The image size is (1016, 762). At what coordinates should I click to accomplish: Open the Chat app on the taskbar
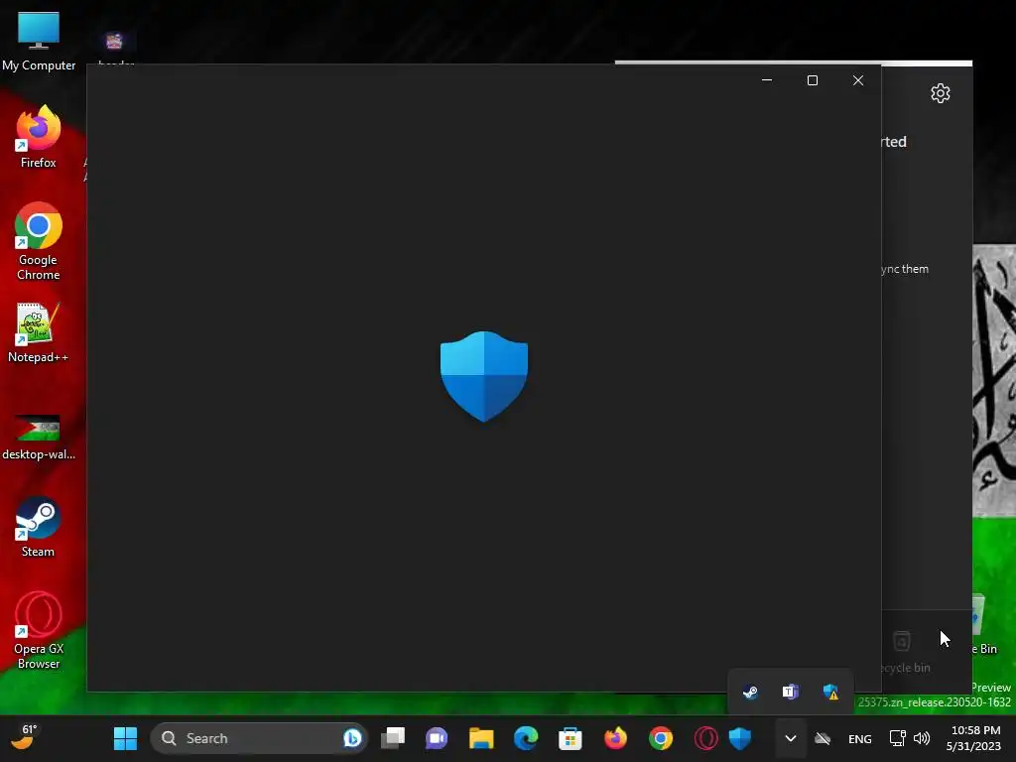(x=437, y=738)
